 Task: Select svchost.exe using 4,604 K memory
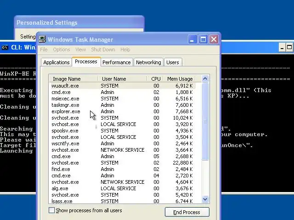(123, 182)
